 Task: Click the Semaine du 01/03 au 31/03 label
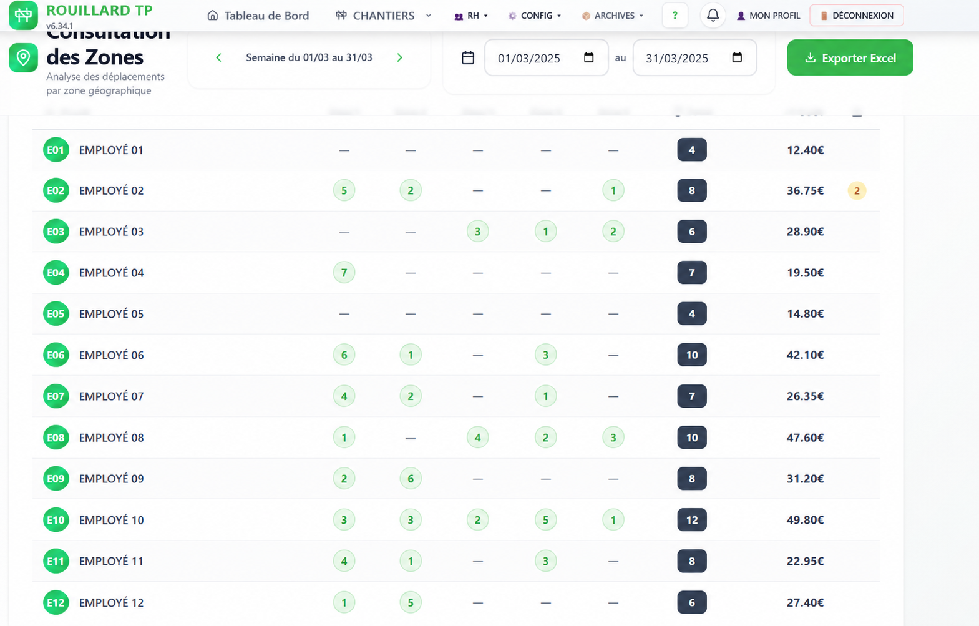coord(309,57)
